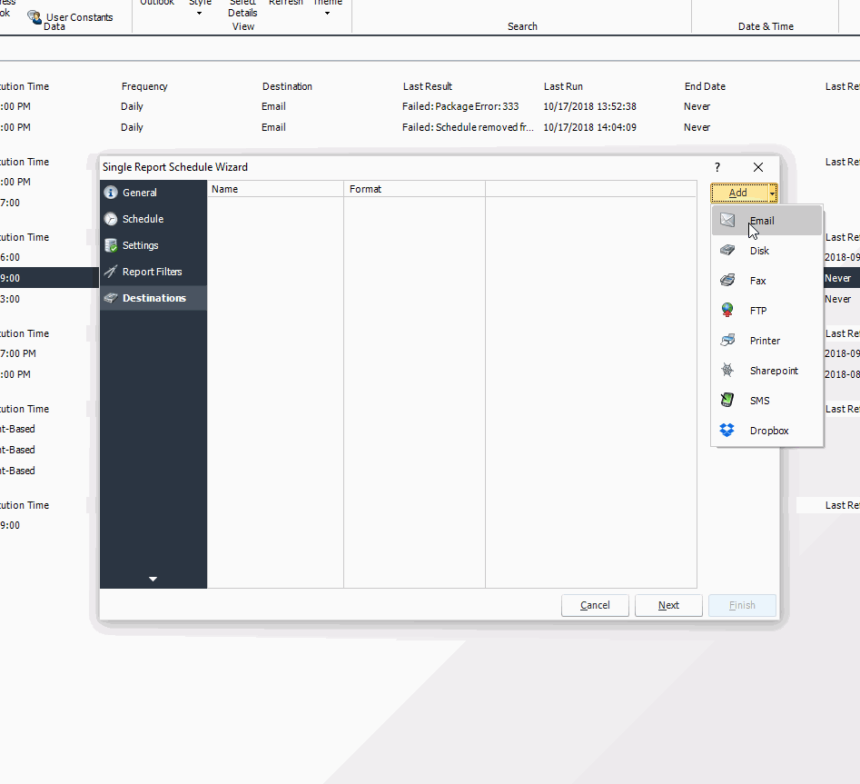The height and width of the screenshot is (784, 860).
Task: Click the wizard's help question mark
Action: tap(717, 167)
